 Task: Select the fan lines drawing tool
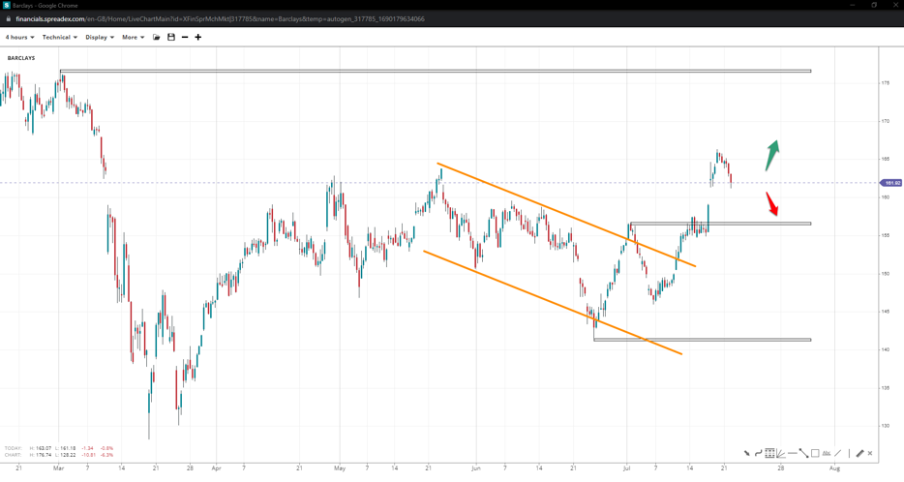781,453
